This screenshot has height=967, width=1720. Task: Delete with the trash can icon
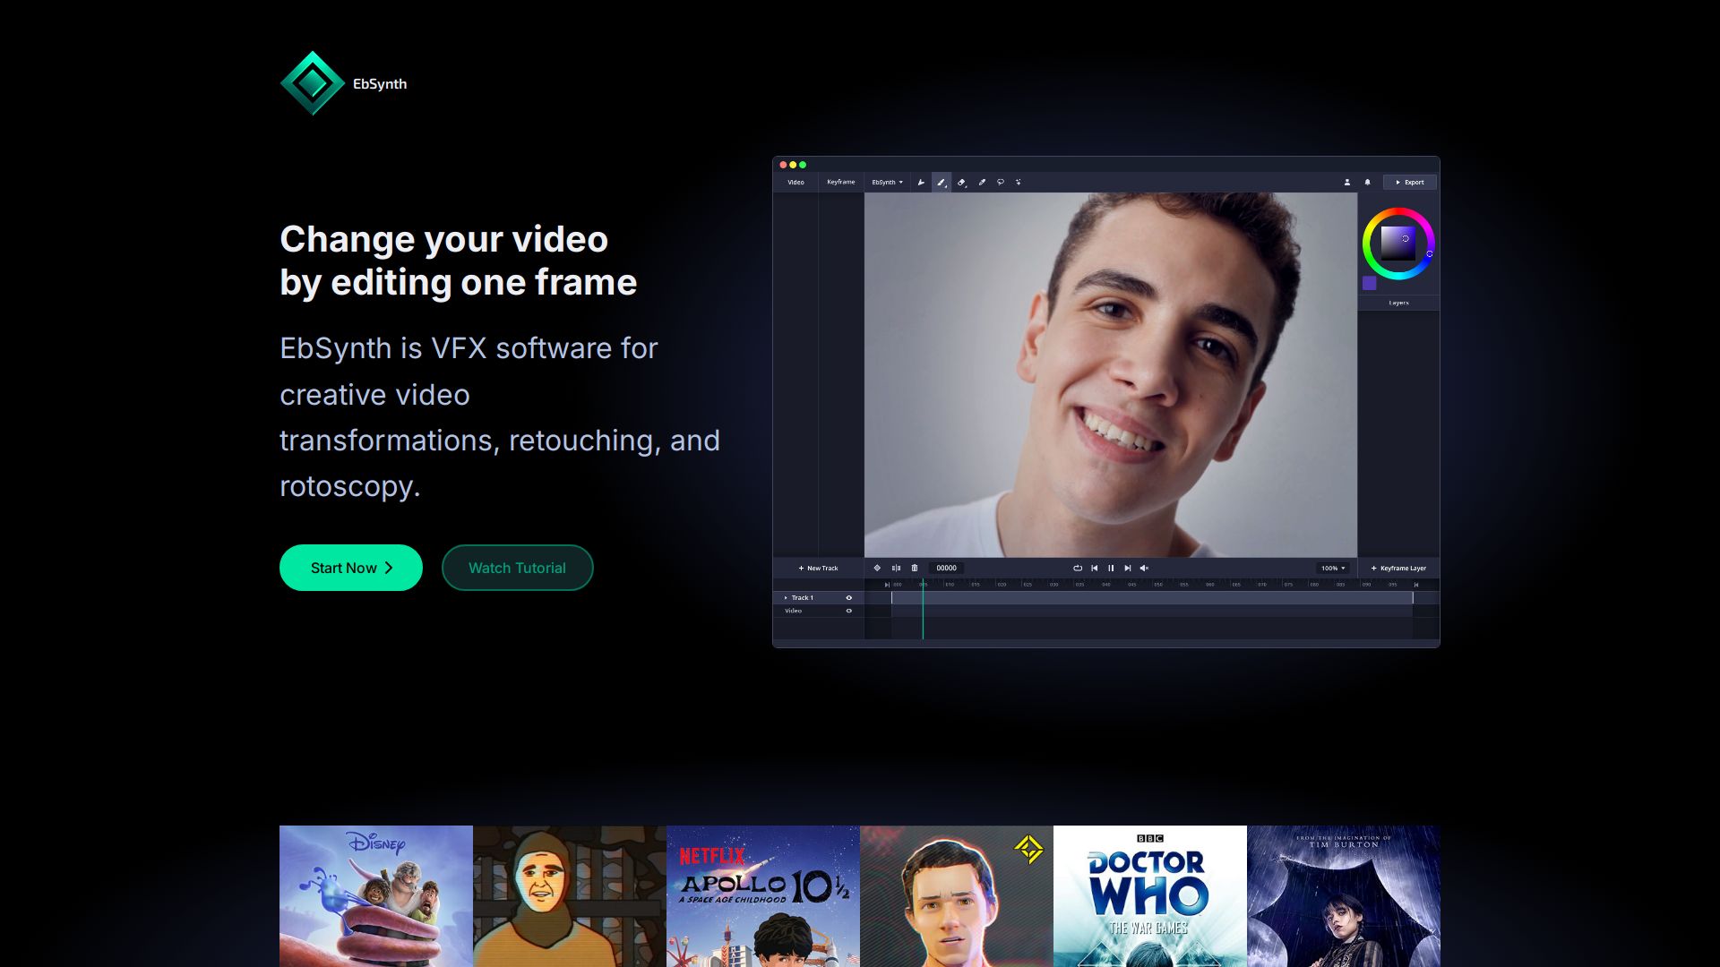point(915,568)
